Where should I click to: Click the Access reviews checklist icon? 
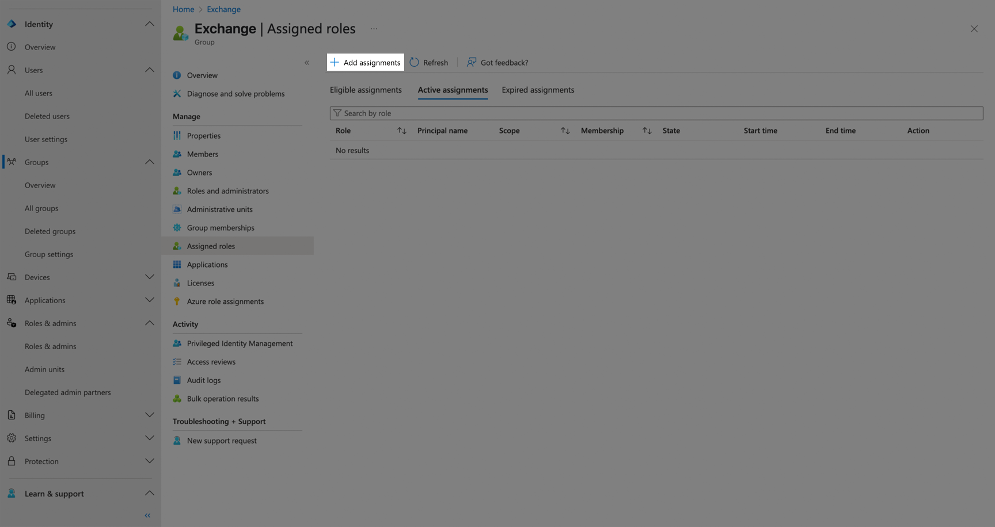177,361
